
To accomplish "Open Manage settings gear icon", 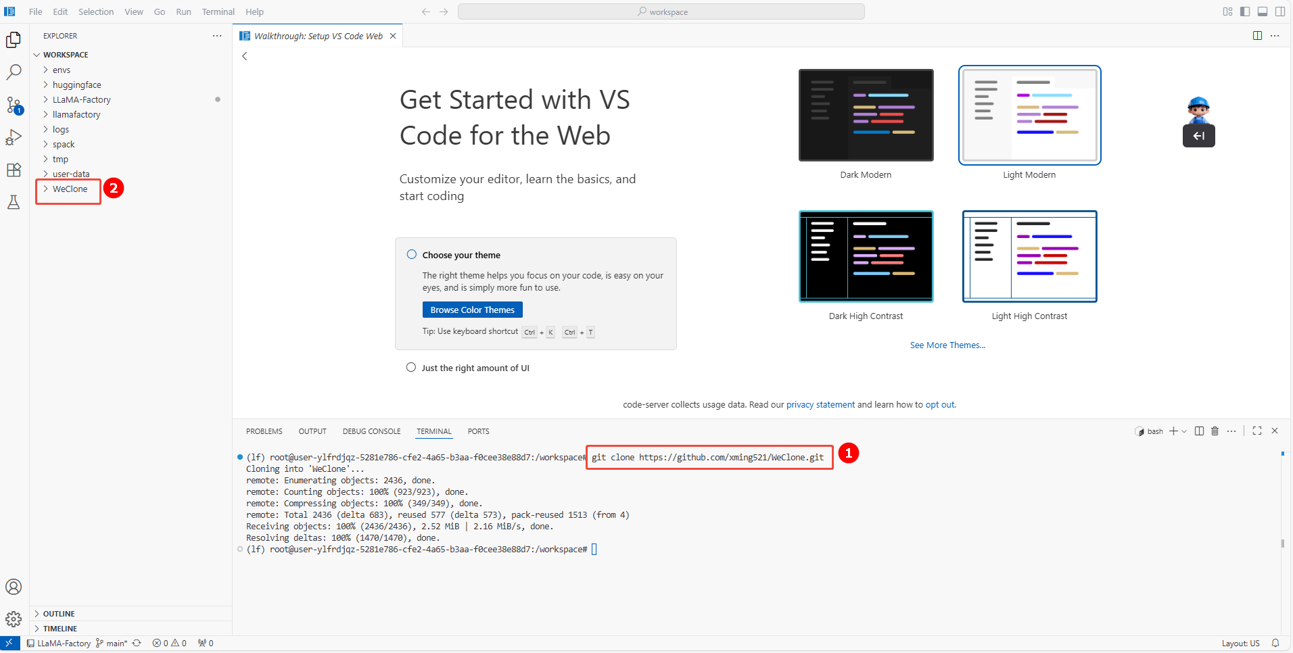I will tap(14, 619).
